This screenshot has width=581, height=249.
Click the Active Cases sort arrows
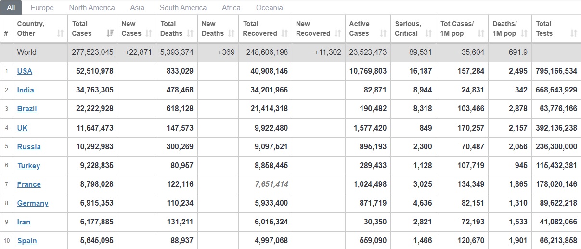tap(383, 33)
